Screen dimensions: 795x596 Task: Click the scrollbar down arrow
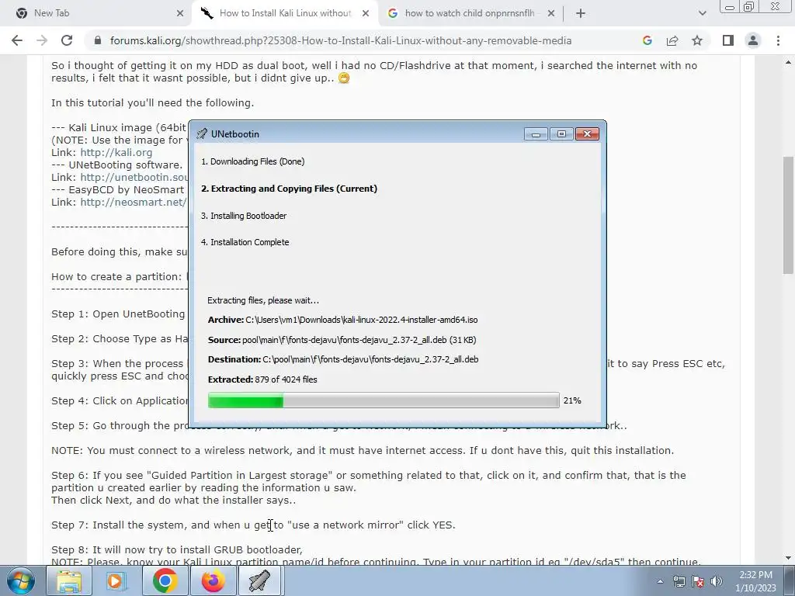788,558
